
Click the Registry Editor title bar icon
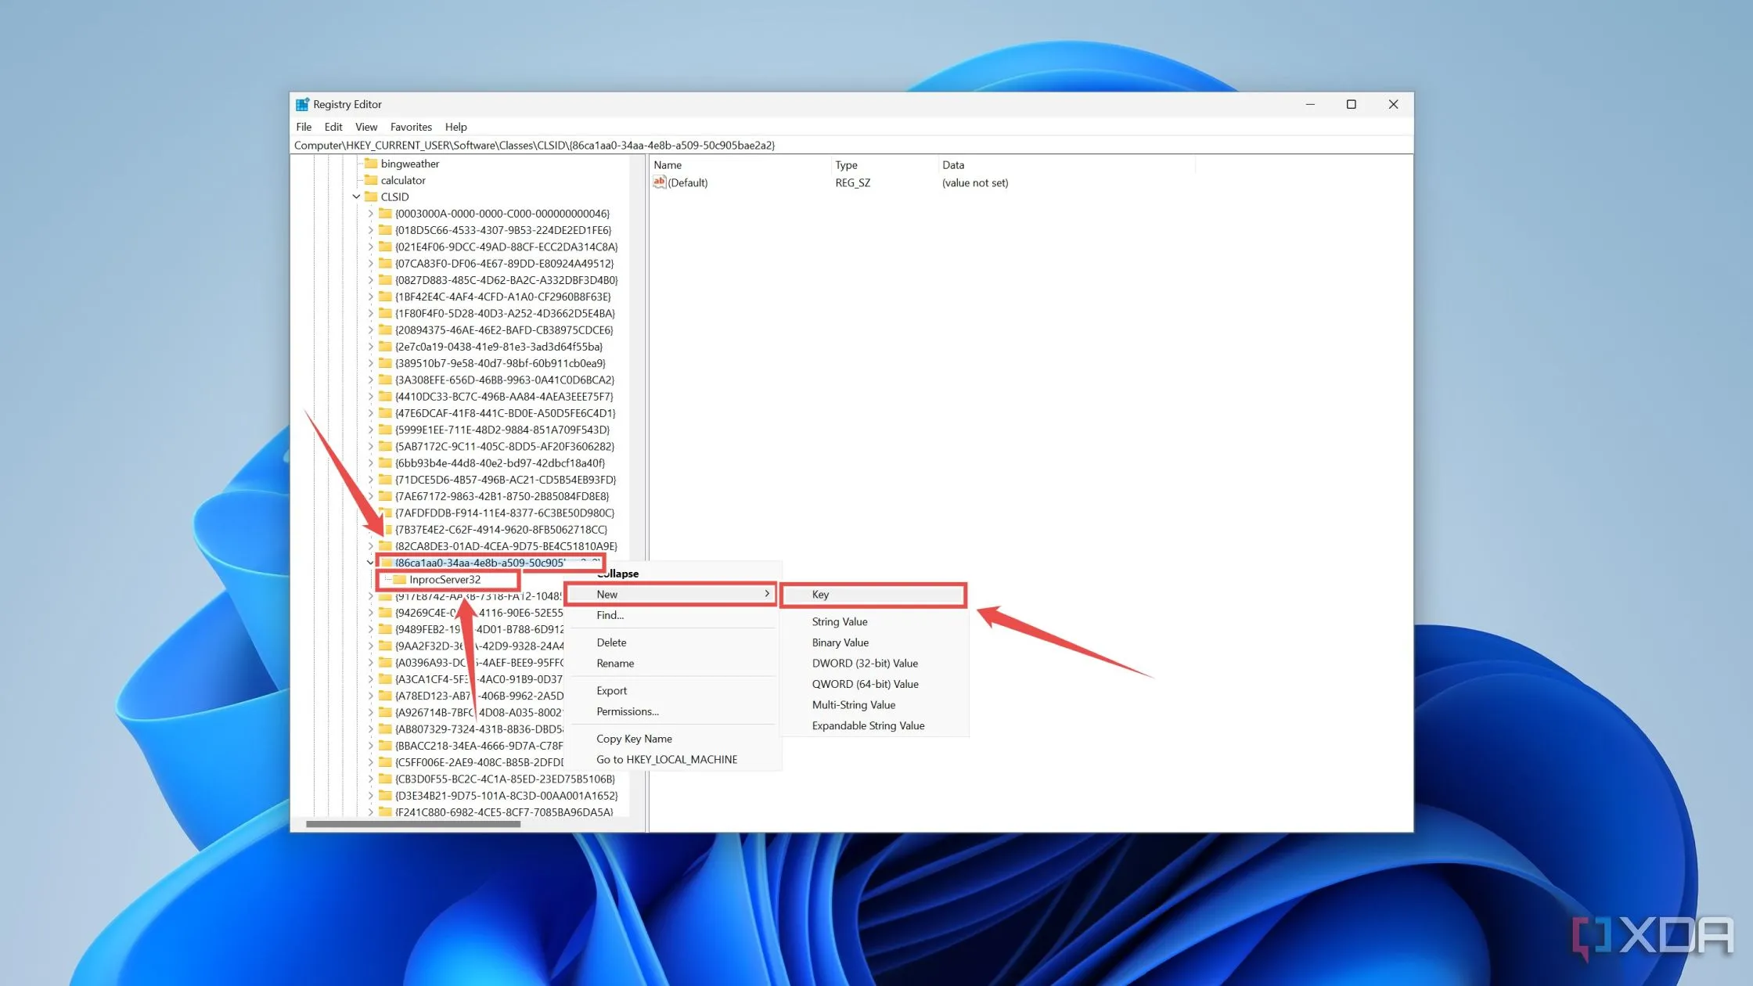[302, 104]
